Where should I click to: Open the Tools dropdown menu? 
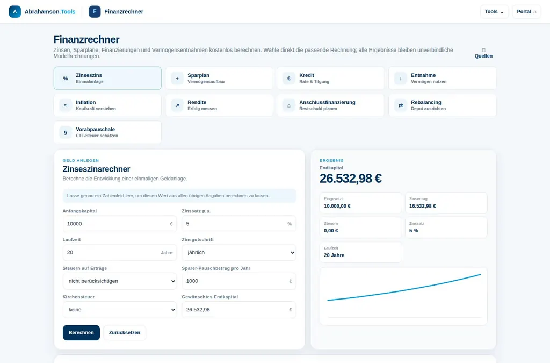coord(494,12)
